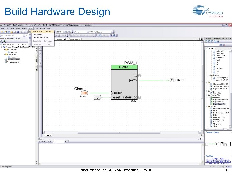Pick Clean and Build Design01 menu entry

[x=41, y=38]
